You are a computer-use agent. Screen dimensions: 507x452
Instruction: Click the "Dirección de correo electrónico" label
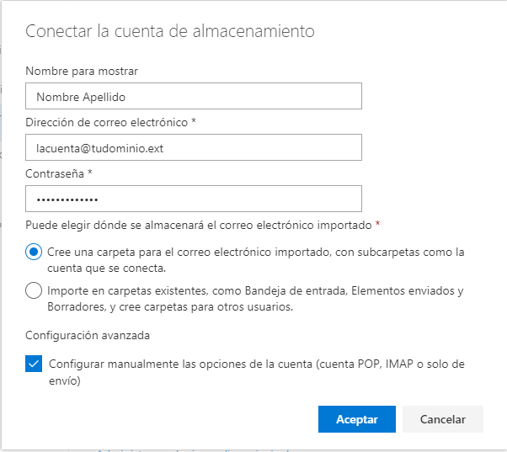[107, 122]
